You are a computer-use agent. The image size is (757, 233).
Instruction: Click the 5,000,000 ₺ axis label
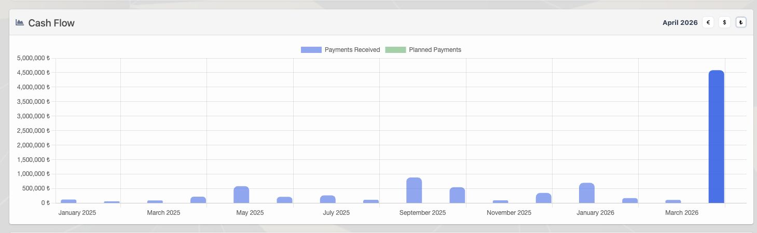click(x=34, y=58)
